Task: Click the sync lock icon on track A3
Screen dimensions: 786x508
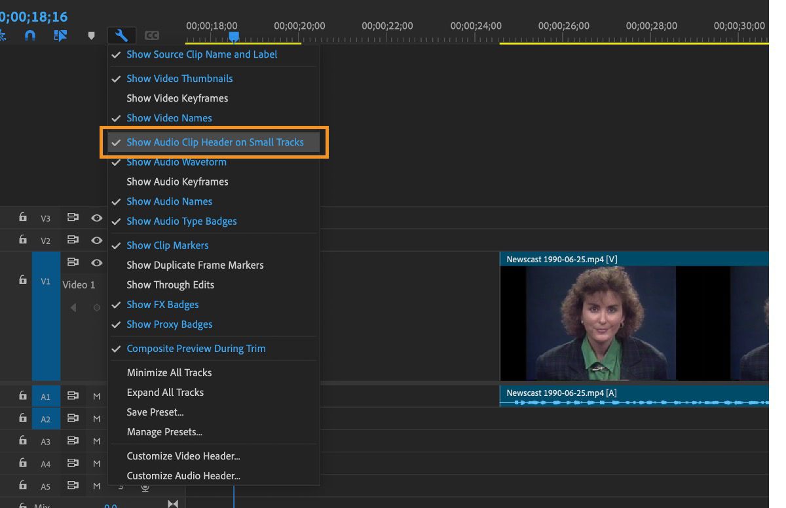Action: (73, 441)
